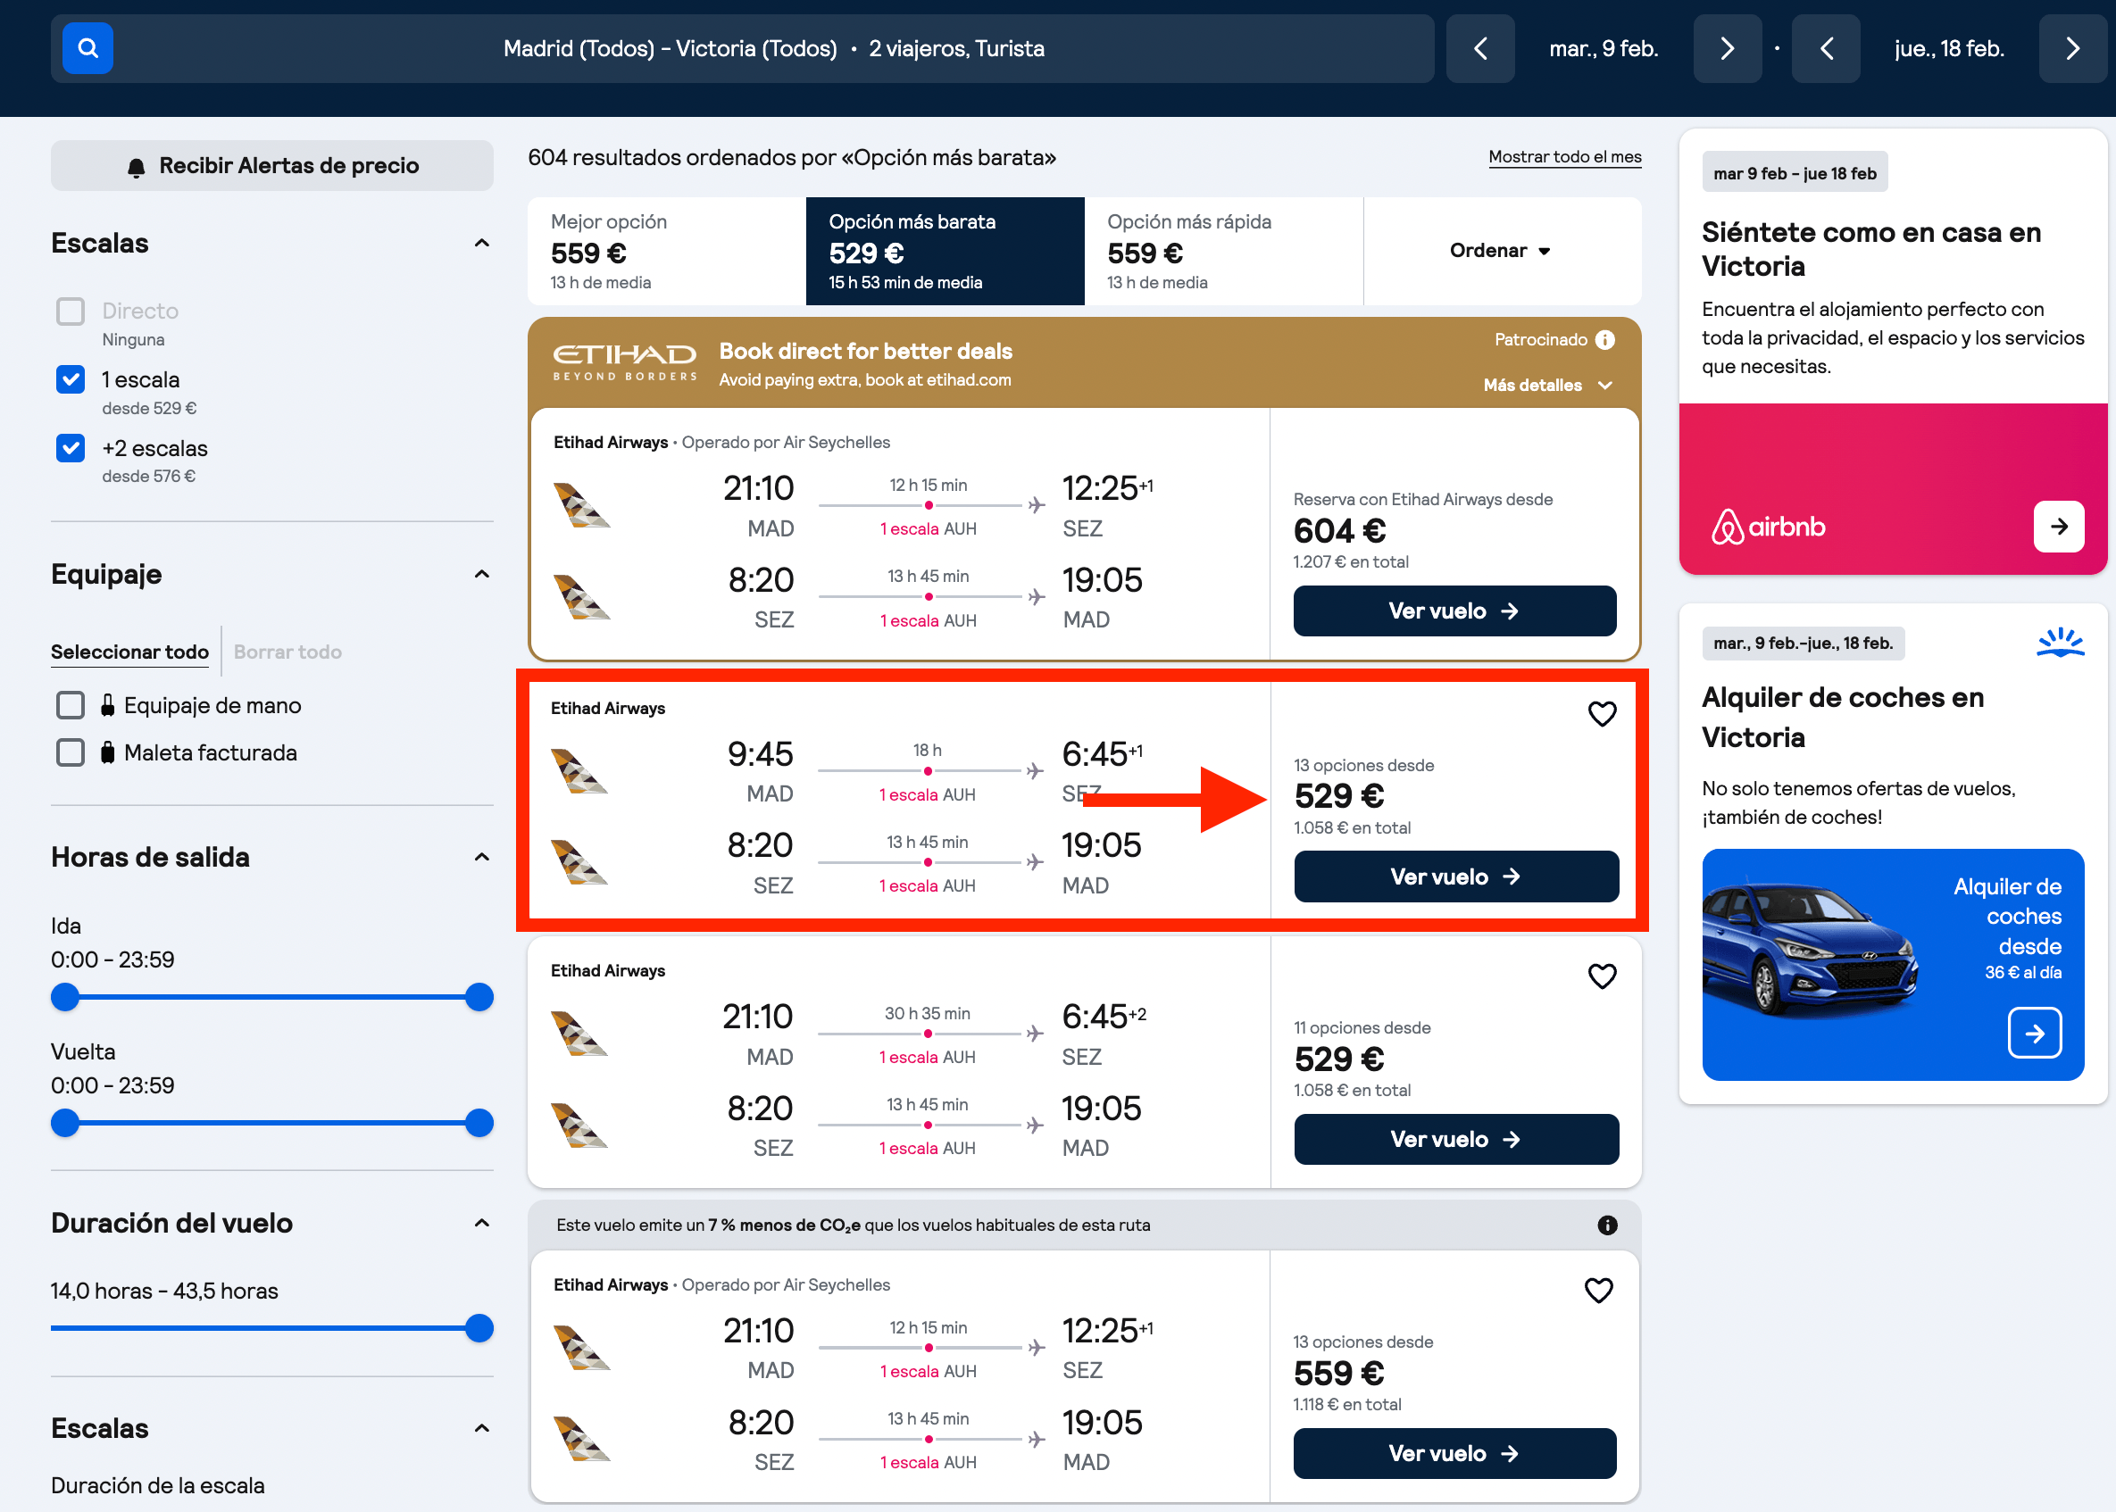2116x1512 pixels.
Task: Click the car rental arrow button
Action: 2034,1033
